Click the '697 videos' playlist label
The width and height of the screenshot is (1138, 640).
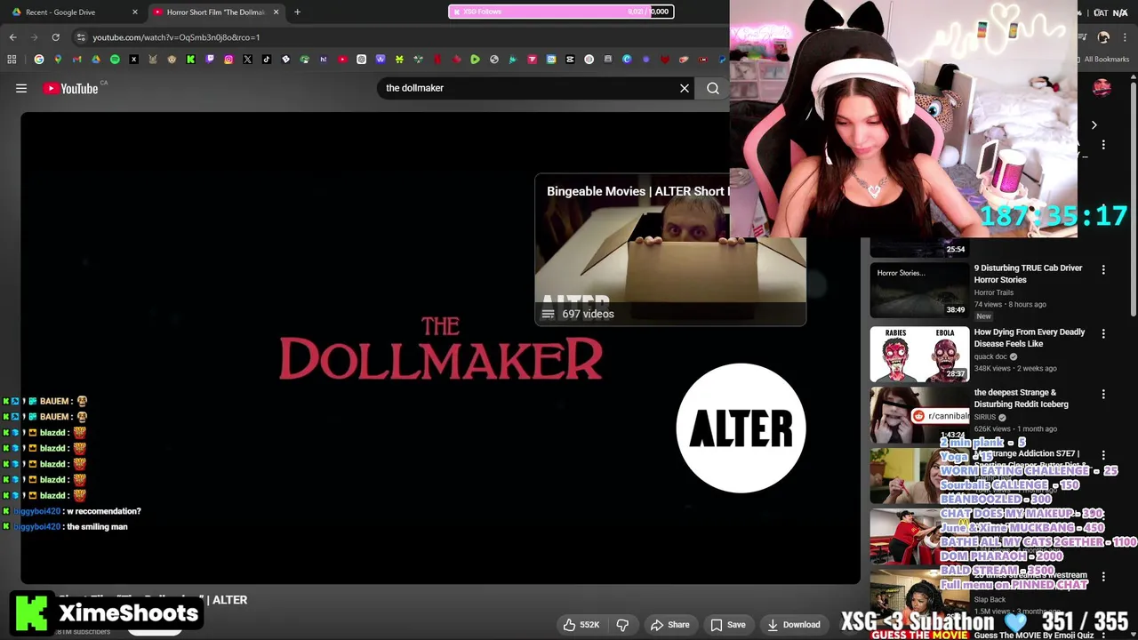(x=588, y=314)
